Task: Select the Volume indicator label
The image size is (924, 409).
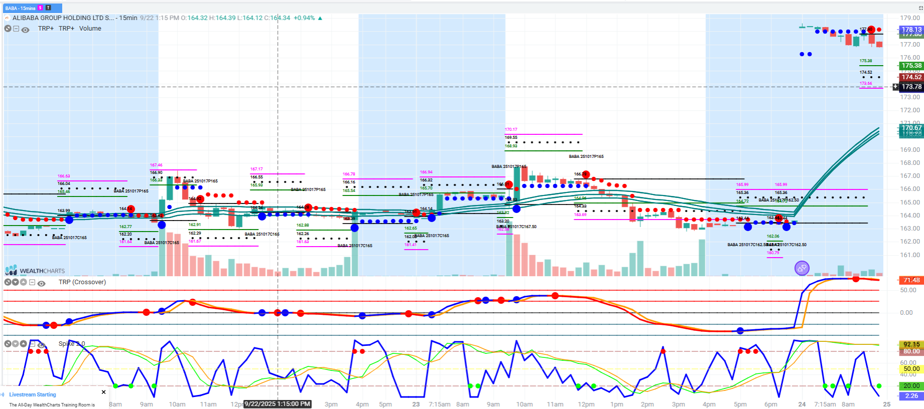Action: tap(90, 29)
